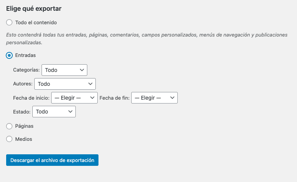Screen dimensions: 297x182
Task: Click the "Entradas" label text
Action: click(x=25, y=55)
